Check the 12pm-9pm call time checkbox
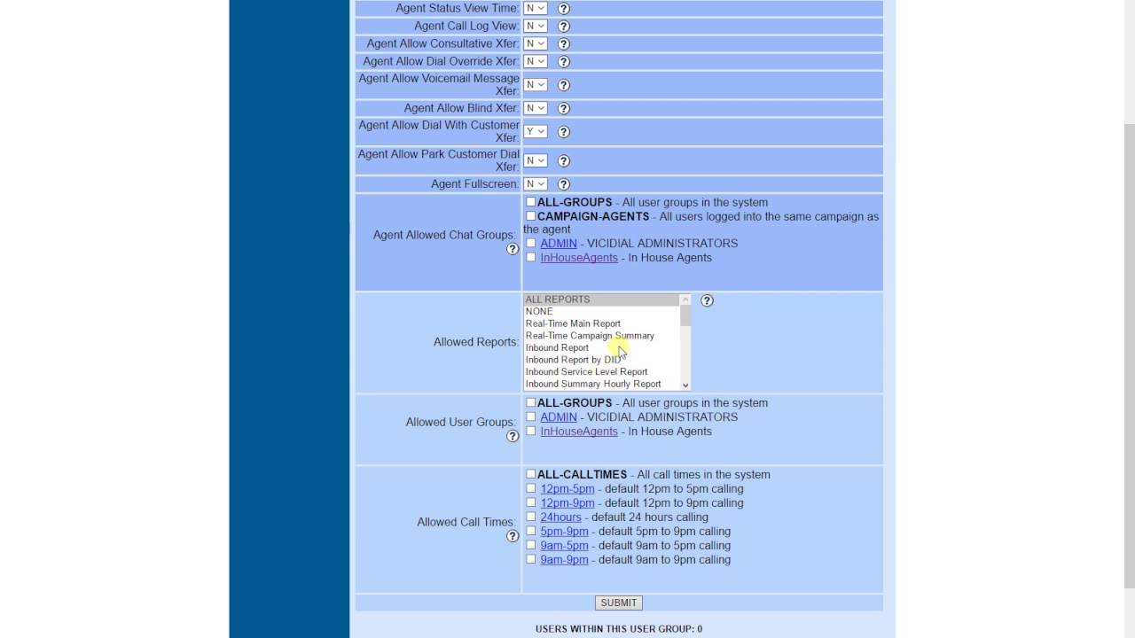Screen dimensions: 1135x638 pos(531,502)
